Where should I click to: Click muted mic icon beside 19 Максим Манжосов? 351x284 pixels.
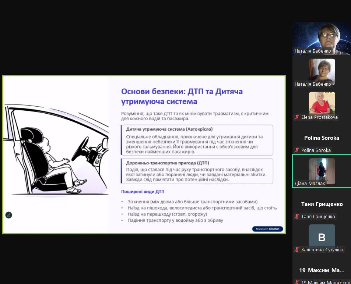tap(297, 282)
